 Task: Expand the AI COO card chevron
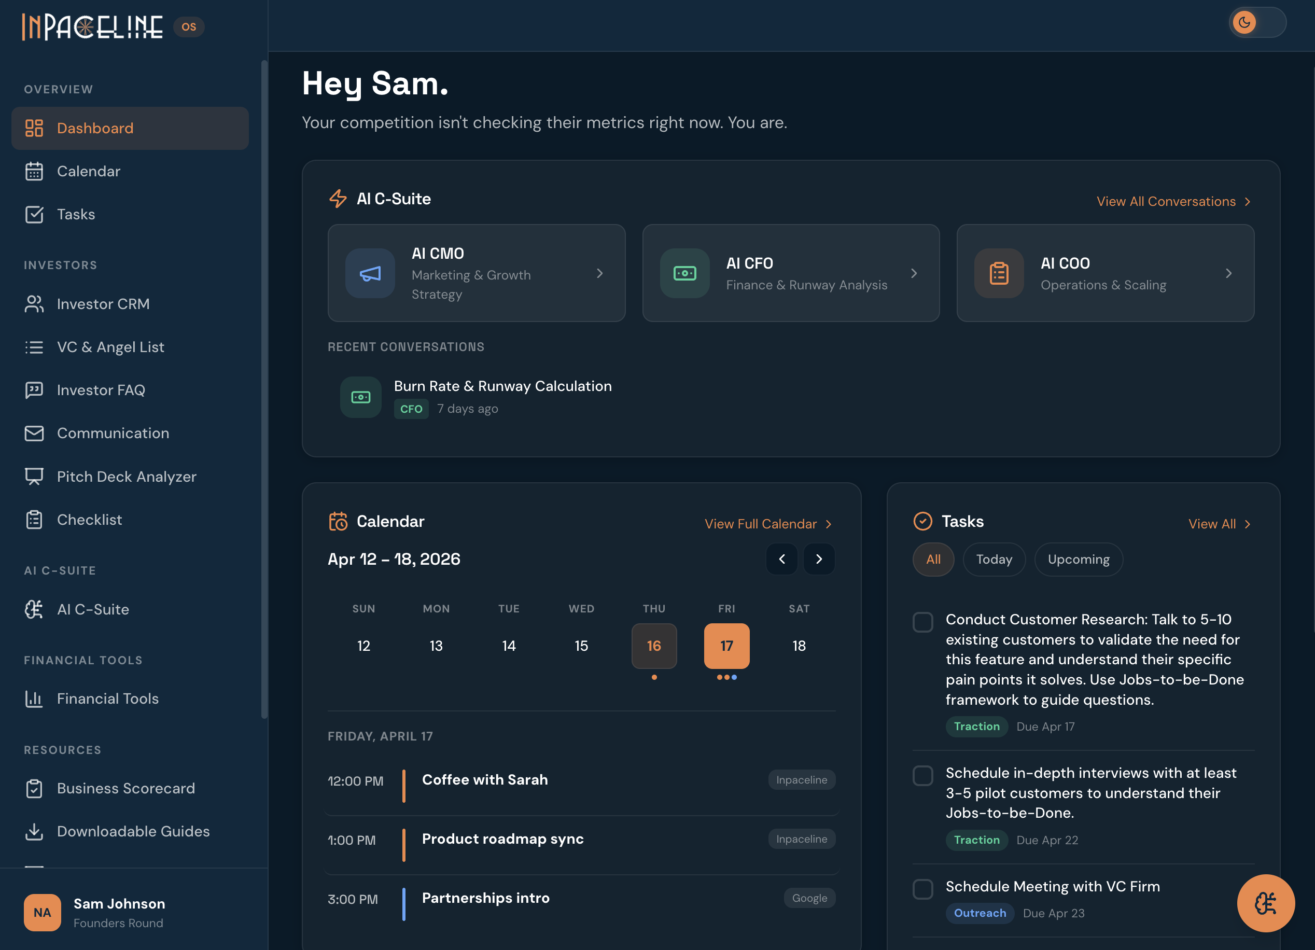pyautogui.click(x=1228, y=273)
